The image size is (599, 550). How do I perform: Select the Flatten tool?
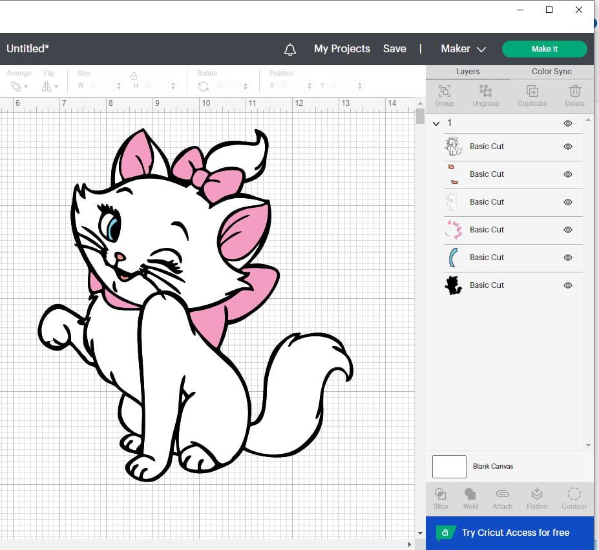[537, 498]
